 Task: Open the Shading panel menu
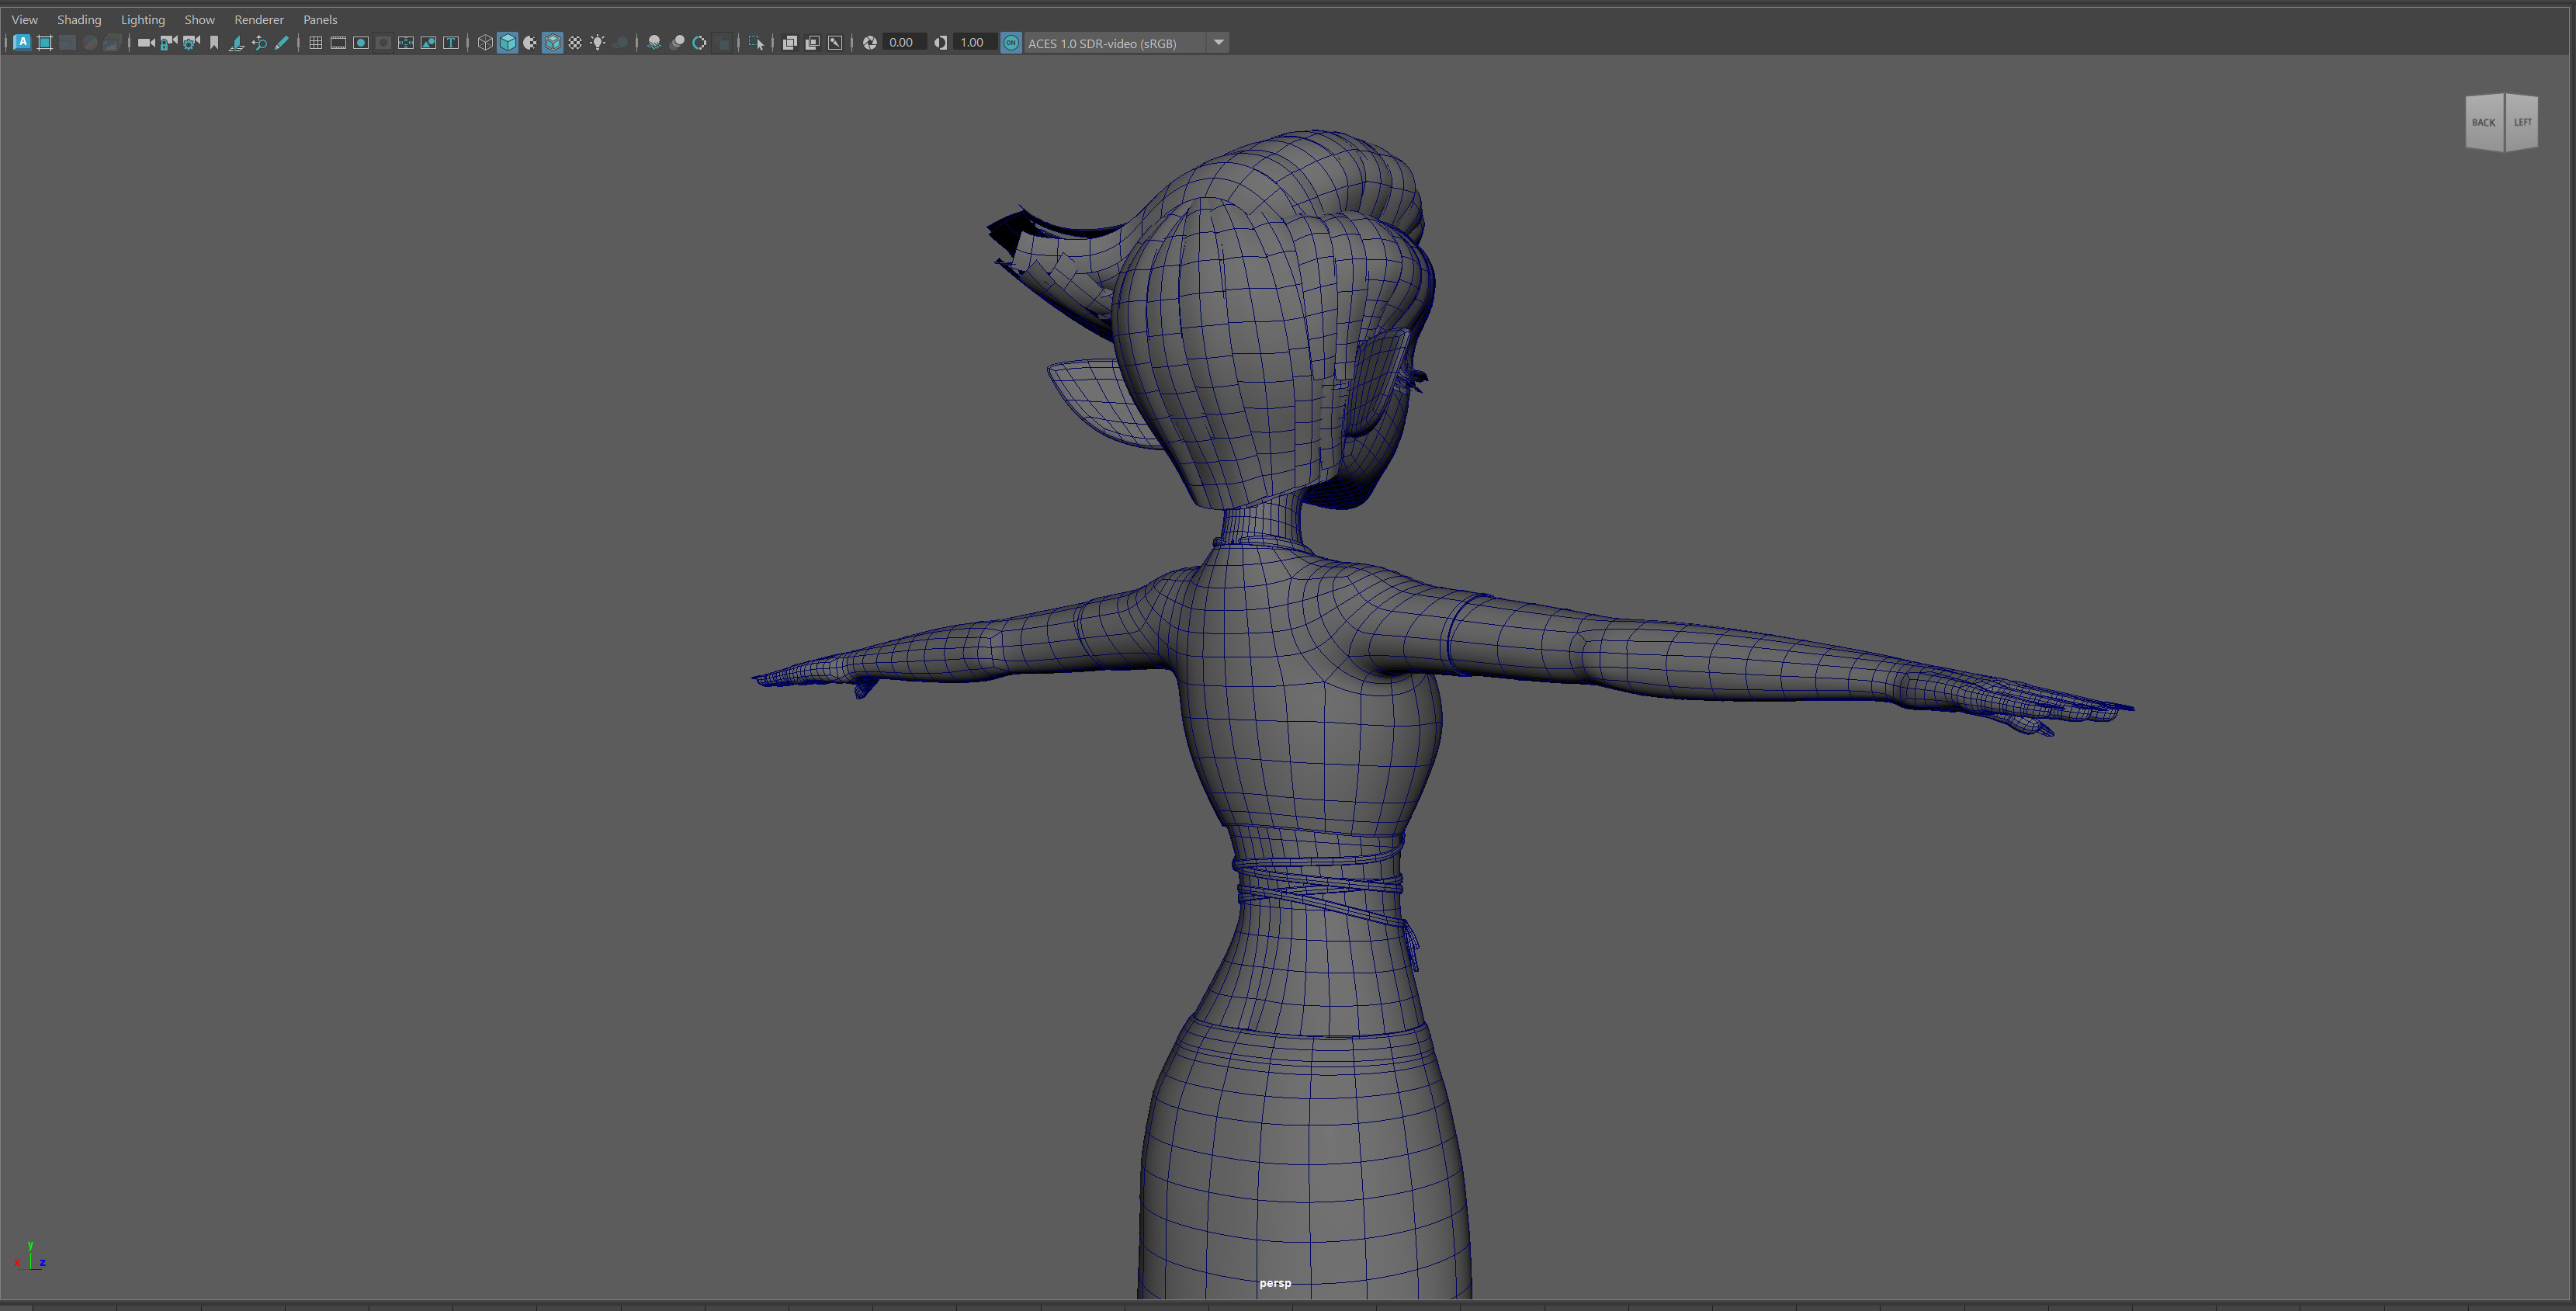pos(79,19)
